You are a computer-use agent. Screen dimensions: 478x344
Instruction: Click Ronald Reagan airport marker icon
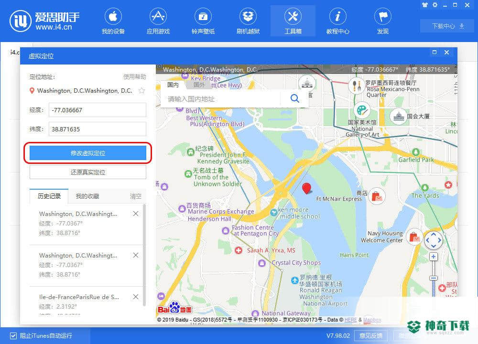click(294, 280)
